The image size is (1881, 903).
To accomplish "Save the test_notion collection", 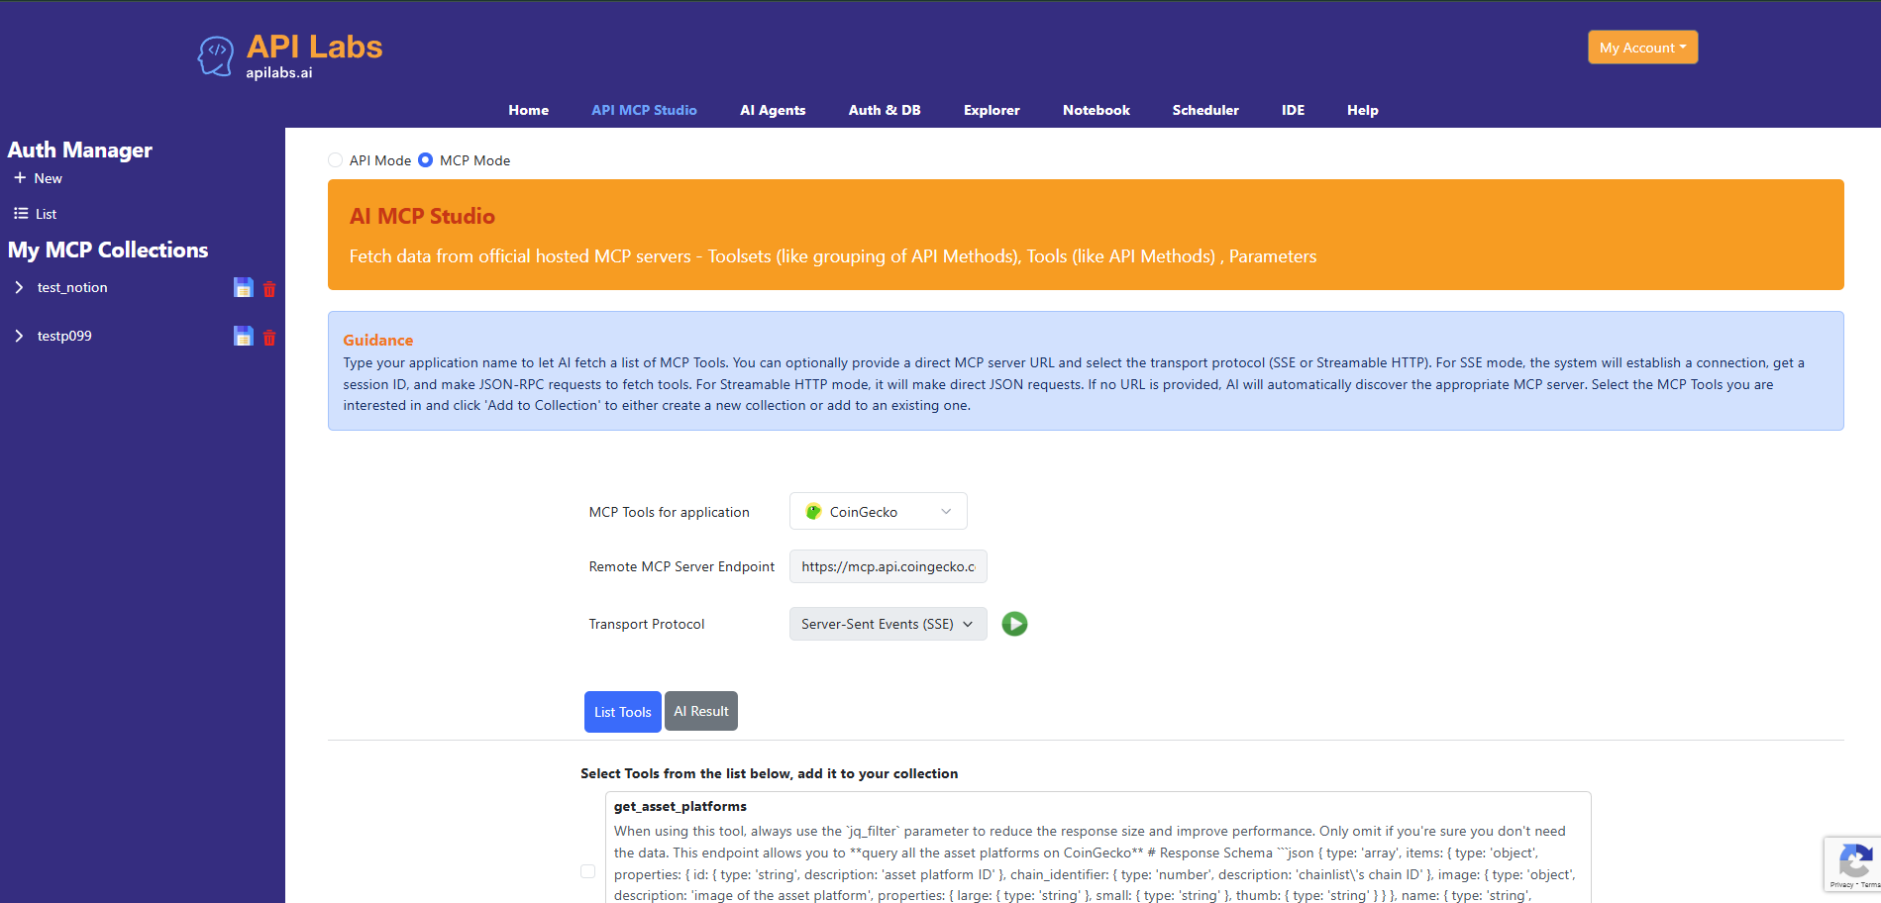I will tap(243, 287).
